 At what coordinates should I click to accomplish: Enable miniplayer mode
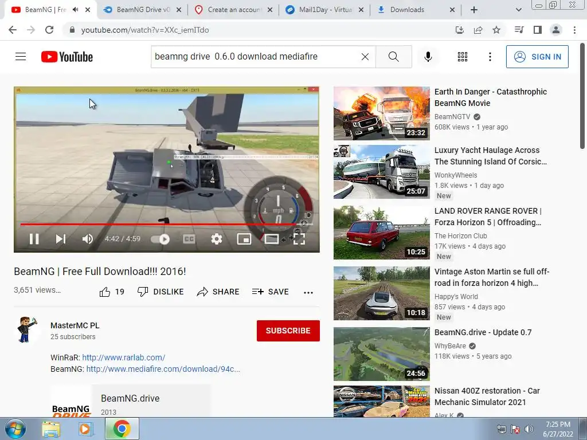tap(244, 239)
